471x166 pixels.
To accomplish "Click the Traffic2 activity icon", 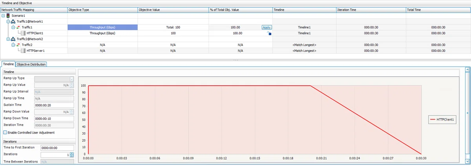I will (18, 45).
